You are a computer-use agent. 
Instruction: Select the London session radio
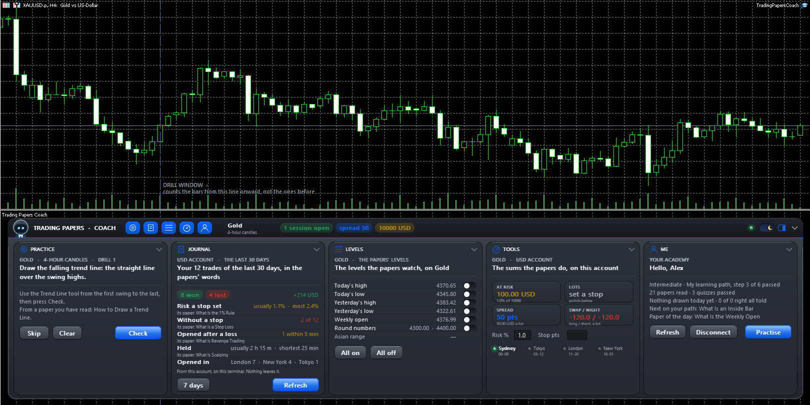click(564, 348)
